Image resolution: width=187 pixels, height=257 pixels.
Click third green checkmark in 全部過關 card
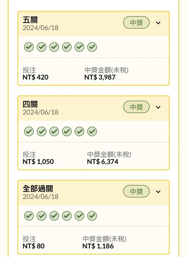[x=54, y=216]
